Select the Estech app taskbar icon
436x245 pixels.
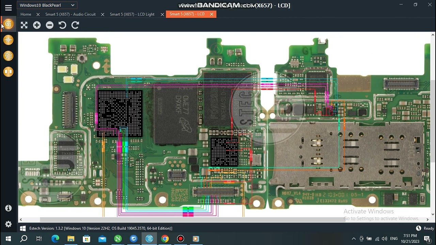(x=149, y=239)
